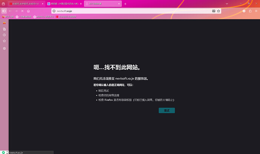Click the save-page icon in address bar
260x154 pixels.
214,11
